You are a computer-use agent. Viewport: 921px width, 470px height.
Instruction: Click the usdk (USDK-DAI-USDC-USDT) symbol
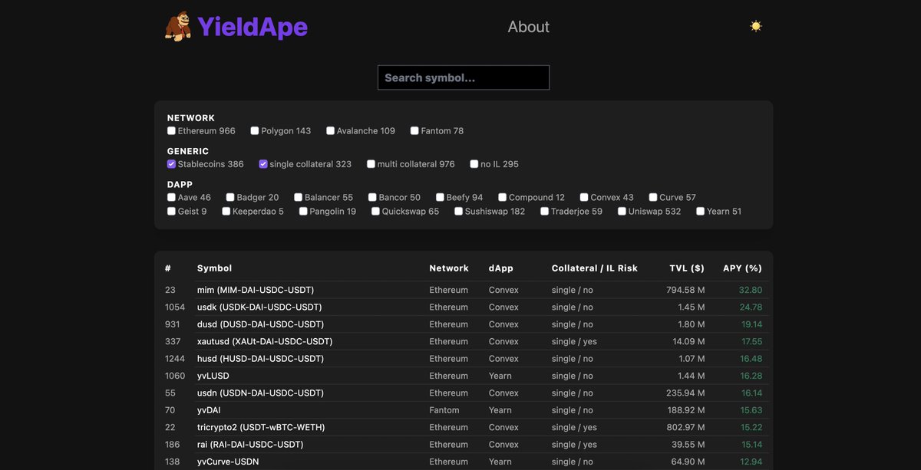(259, 307)
